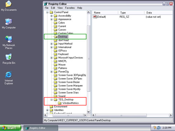This screenshot has width=175, height=131.
Task: Select the IOProcs key
Action: 63,51
